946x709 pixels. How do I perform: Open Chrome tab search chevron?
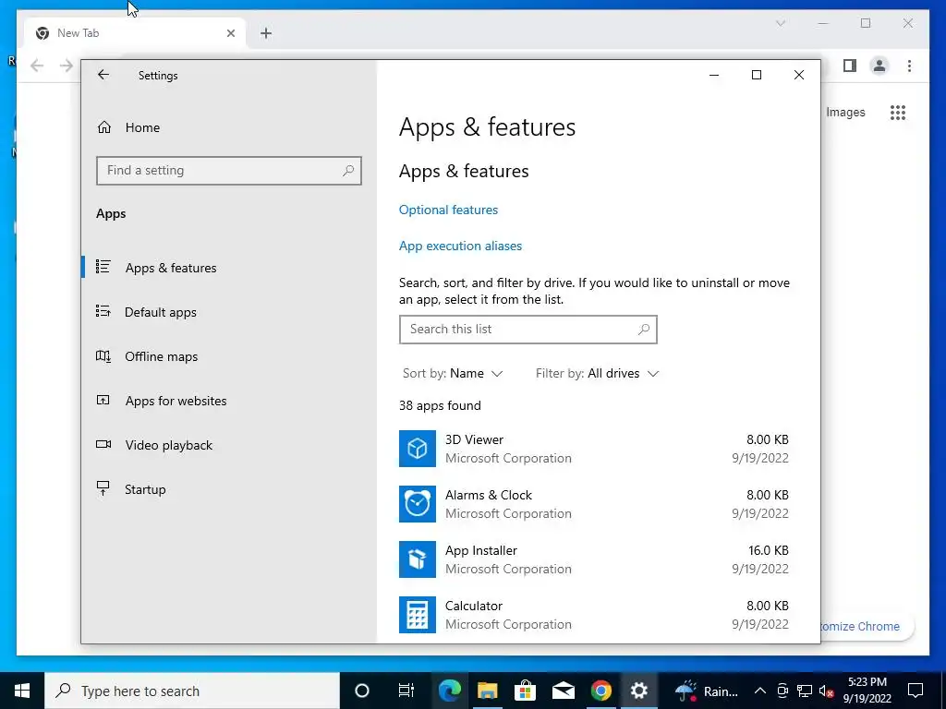[780, 23]
